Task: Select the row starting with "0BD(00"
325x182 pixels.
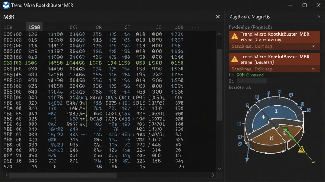Action: [x=94, y=97]
